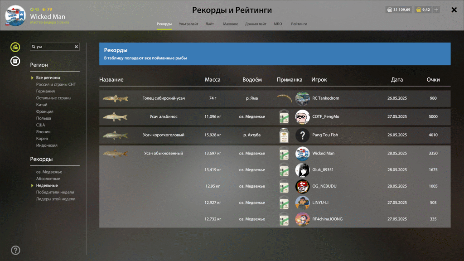The height and width of the screenshot is (261, 464).
Task: Select Китай region filter
Action: coord(42,105)
